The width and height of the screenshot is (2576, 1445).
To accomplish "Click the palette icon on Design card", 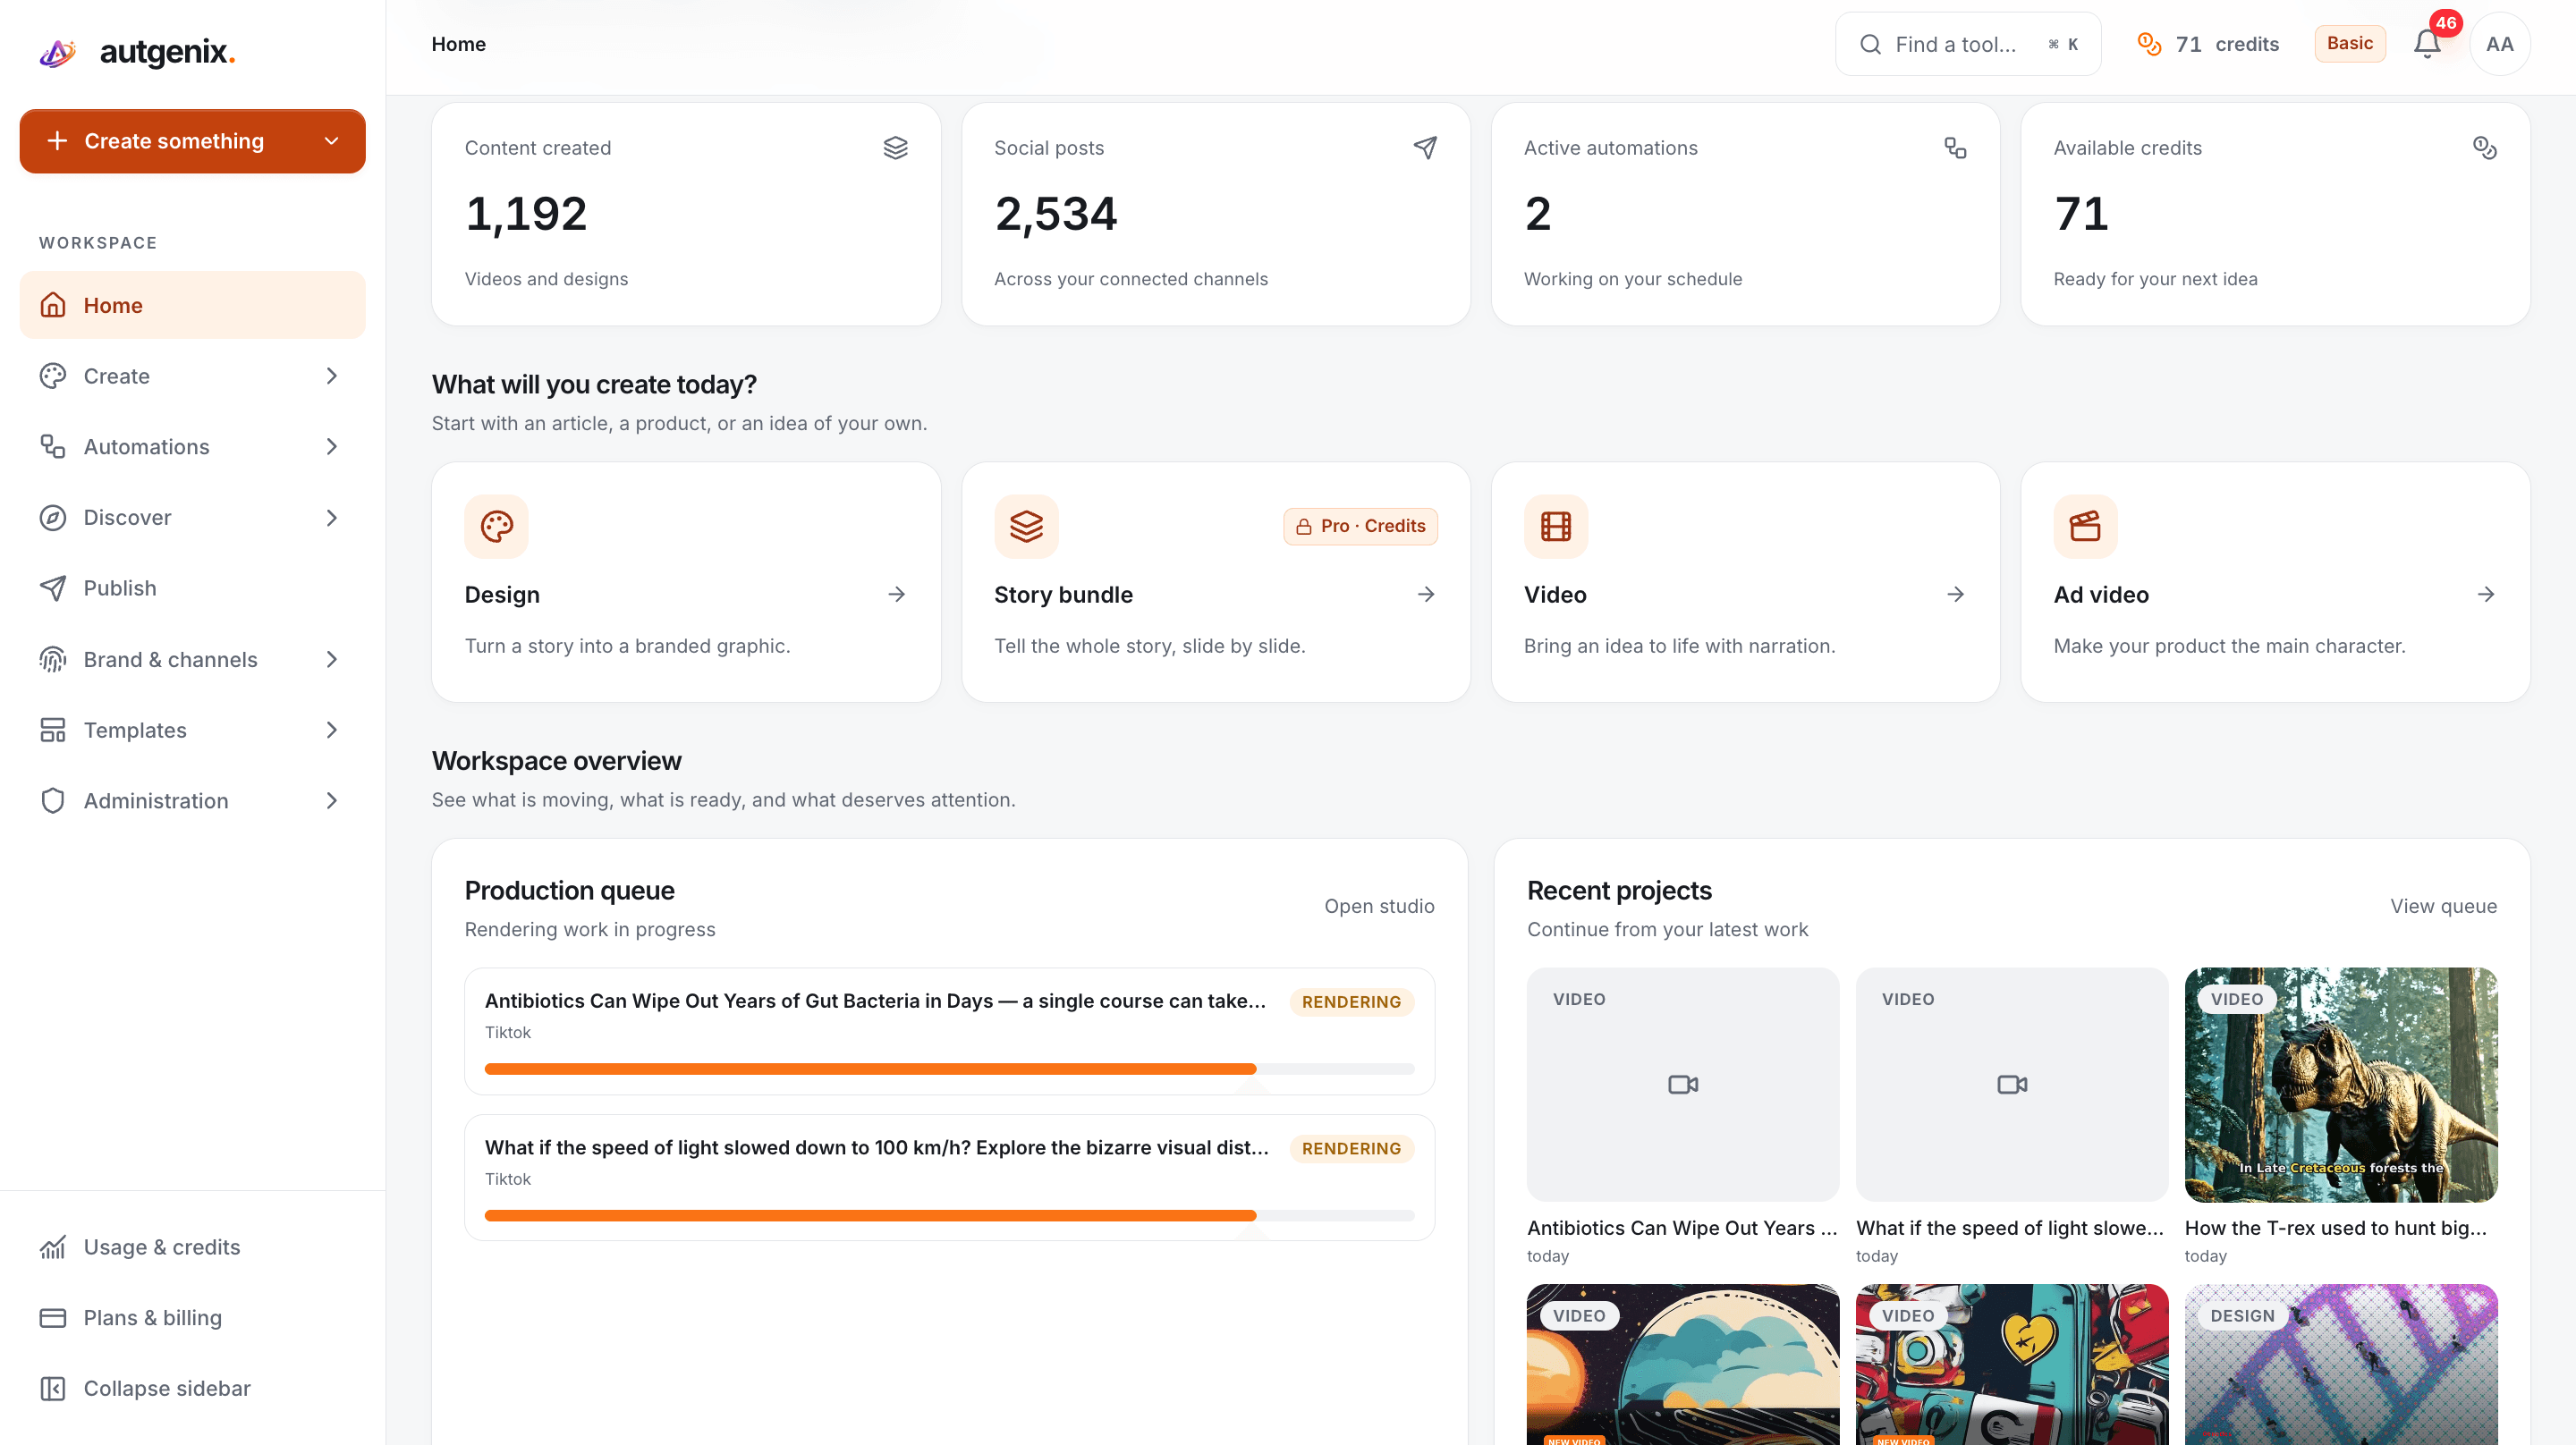I will [496, 526].
